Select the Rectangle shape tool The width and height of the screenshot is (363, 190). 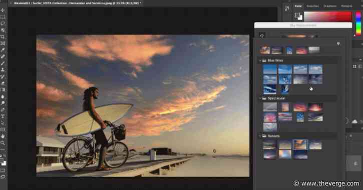coord(3,129)
